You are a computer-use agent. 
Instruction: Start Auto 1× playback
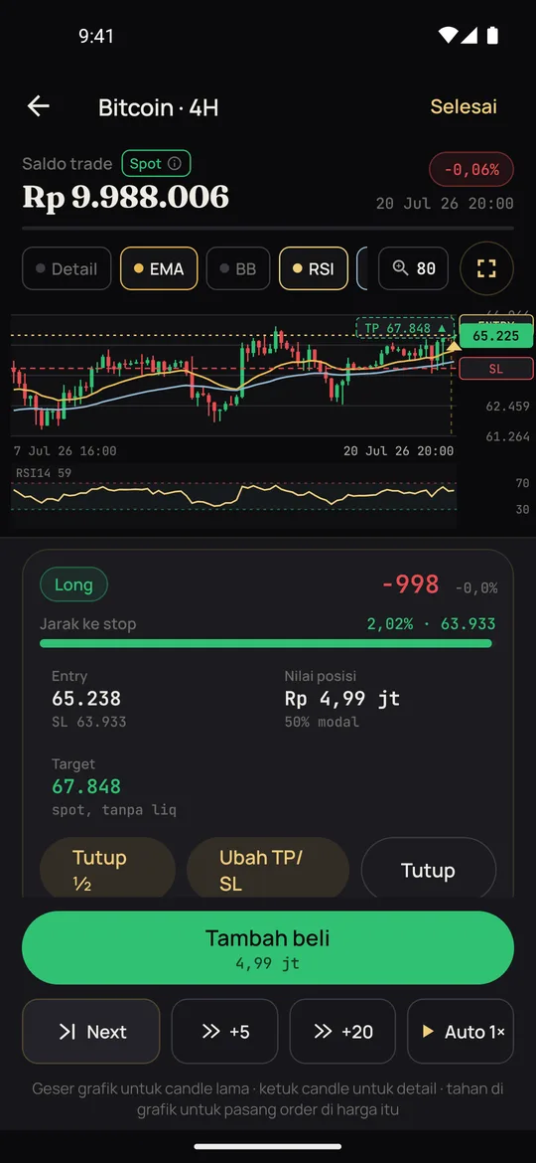[x=462, y=1032]
